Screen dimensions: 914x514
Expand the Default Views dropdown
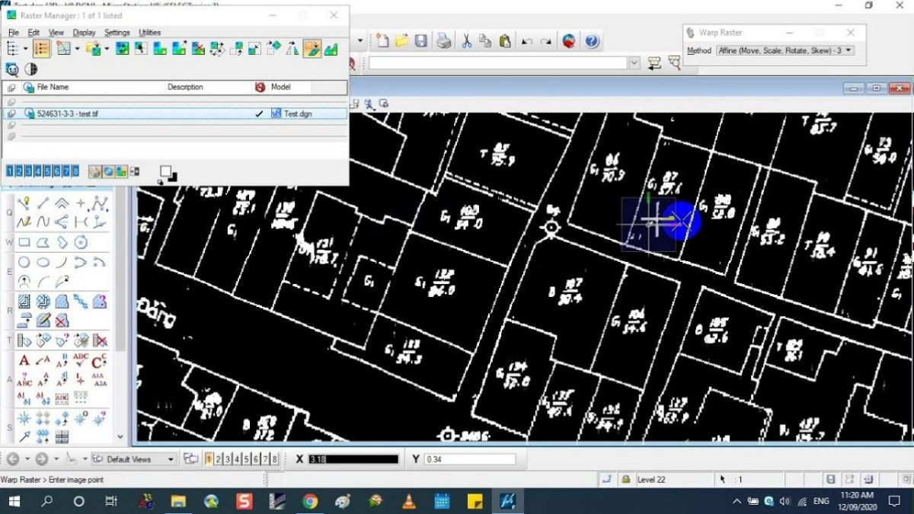click(171, 459)
